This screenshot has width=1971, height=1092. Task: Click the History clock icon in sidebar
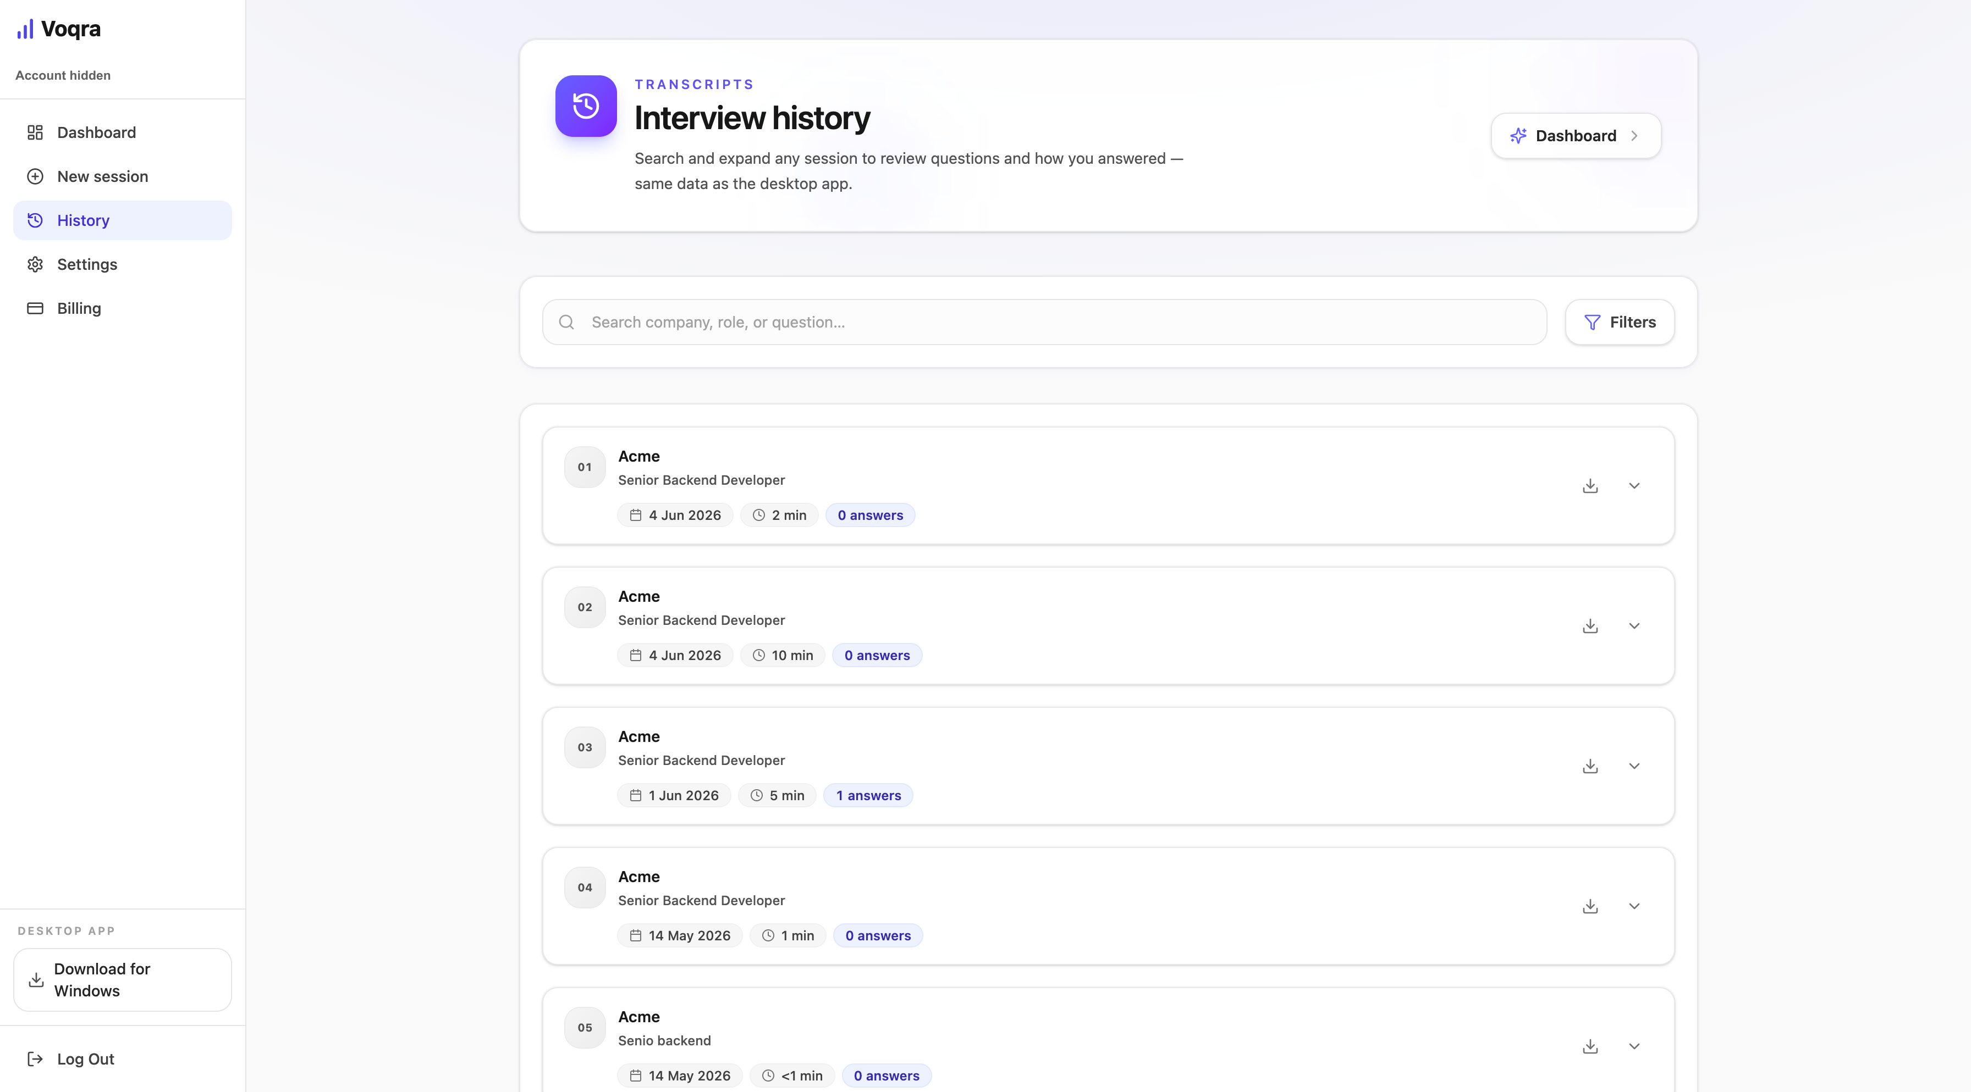tap(35, 220)
